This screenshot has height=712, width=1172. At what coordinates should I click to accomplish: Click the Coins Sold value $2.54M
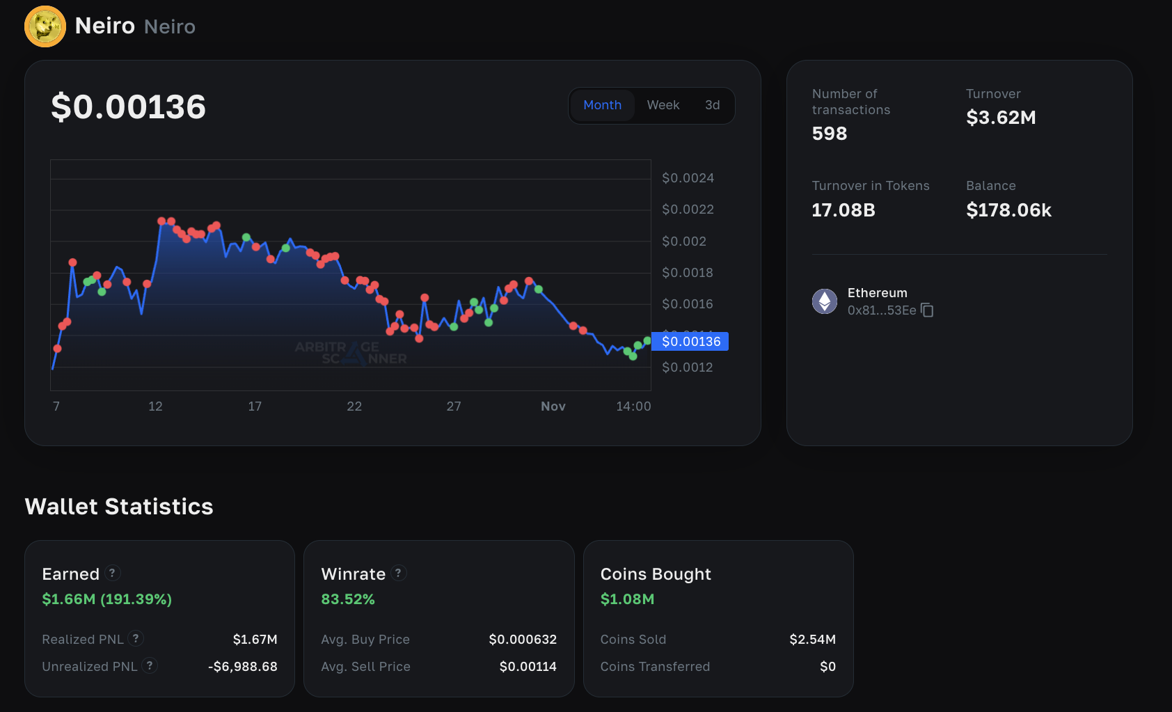pyautogui.click(x=812, y=640)
